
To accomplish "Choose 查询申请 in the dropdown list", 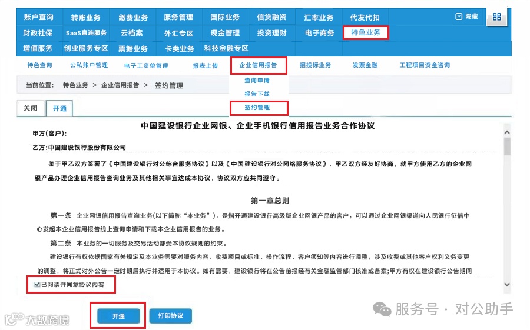I will (257, 81).
